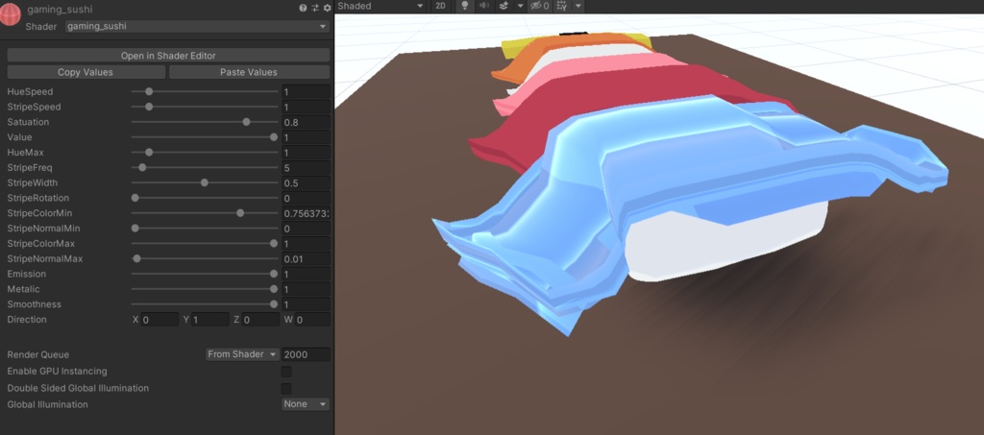
Task: Click the gaming_sushi material preview sphere
Action: (x=11, y=15)
